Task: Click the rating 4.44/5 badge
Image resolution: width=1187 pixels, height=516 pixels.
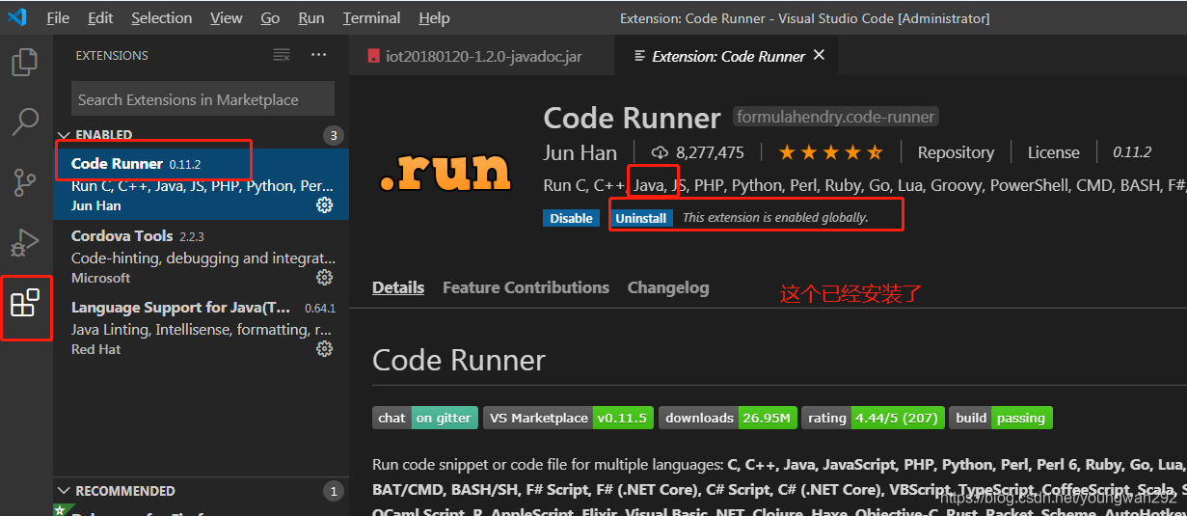Action: coord(873,418)
